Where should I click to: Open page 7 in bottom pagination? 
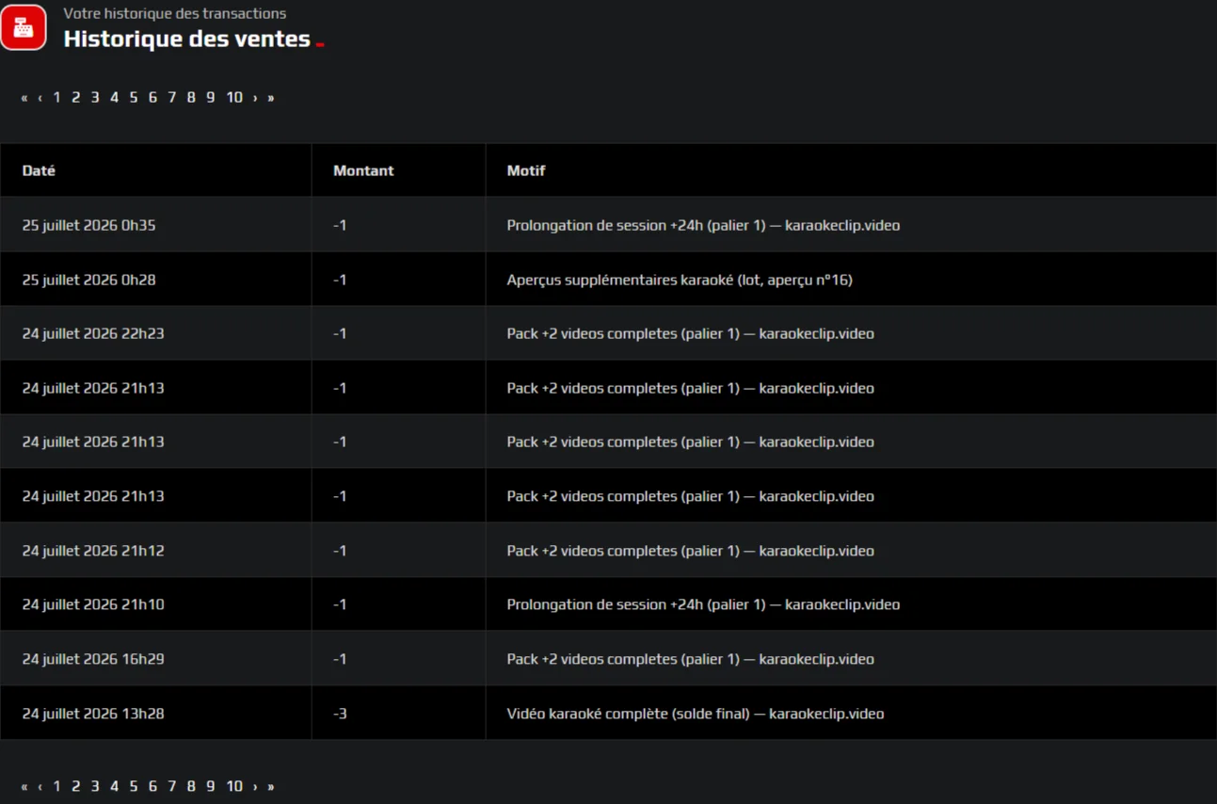[172, 786]
